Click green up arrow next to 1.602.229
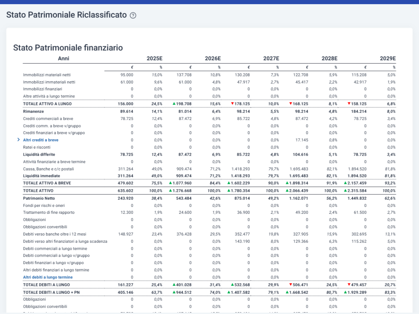This screenshot has height=314, width=419. tap(229, 183)
